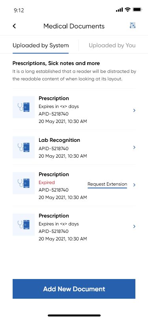The image size is (148, 320).
Task: Open last Prescription via its chevron
Action: pos(134,226)
